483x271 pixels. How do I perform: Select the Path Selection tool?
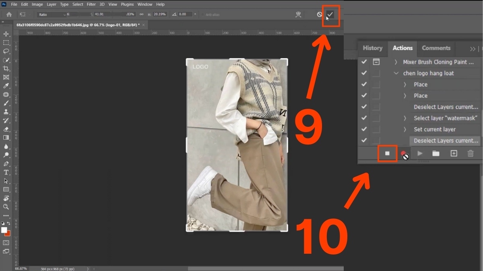tap(6, 181)
